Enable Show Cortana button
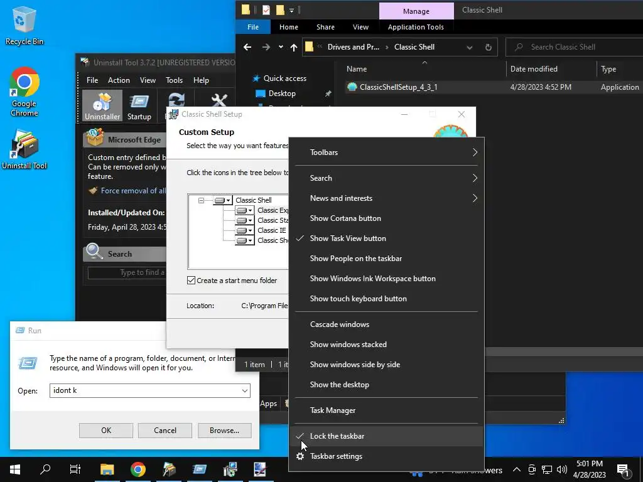 tap(386, 218)
